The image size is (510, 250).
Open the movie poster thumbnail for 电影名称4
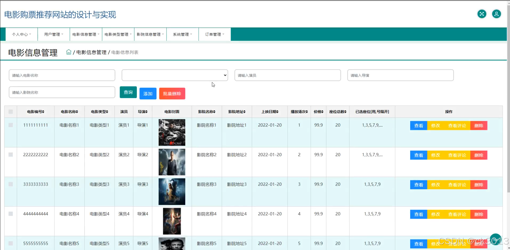click(x=172, y=221)
